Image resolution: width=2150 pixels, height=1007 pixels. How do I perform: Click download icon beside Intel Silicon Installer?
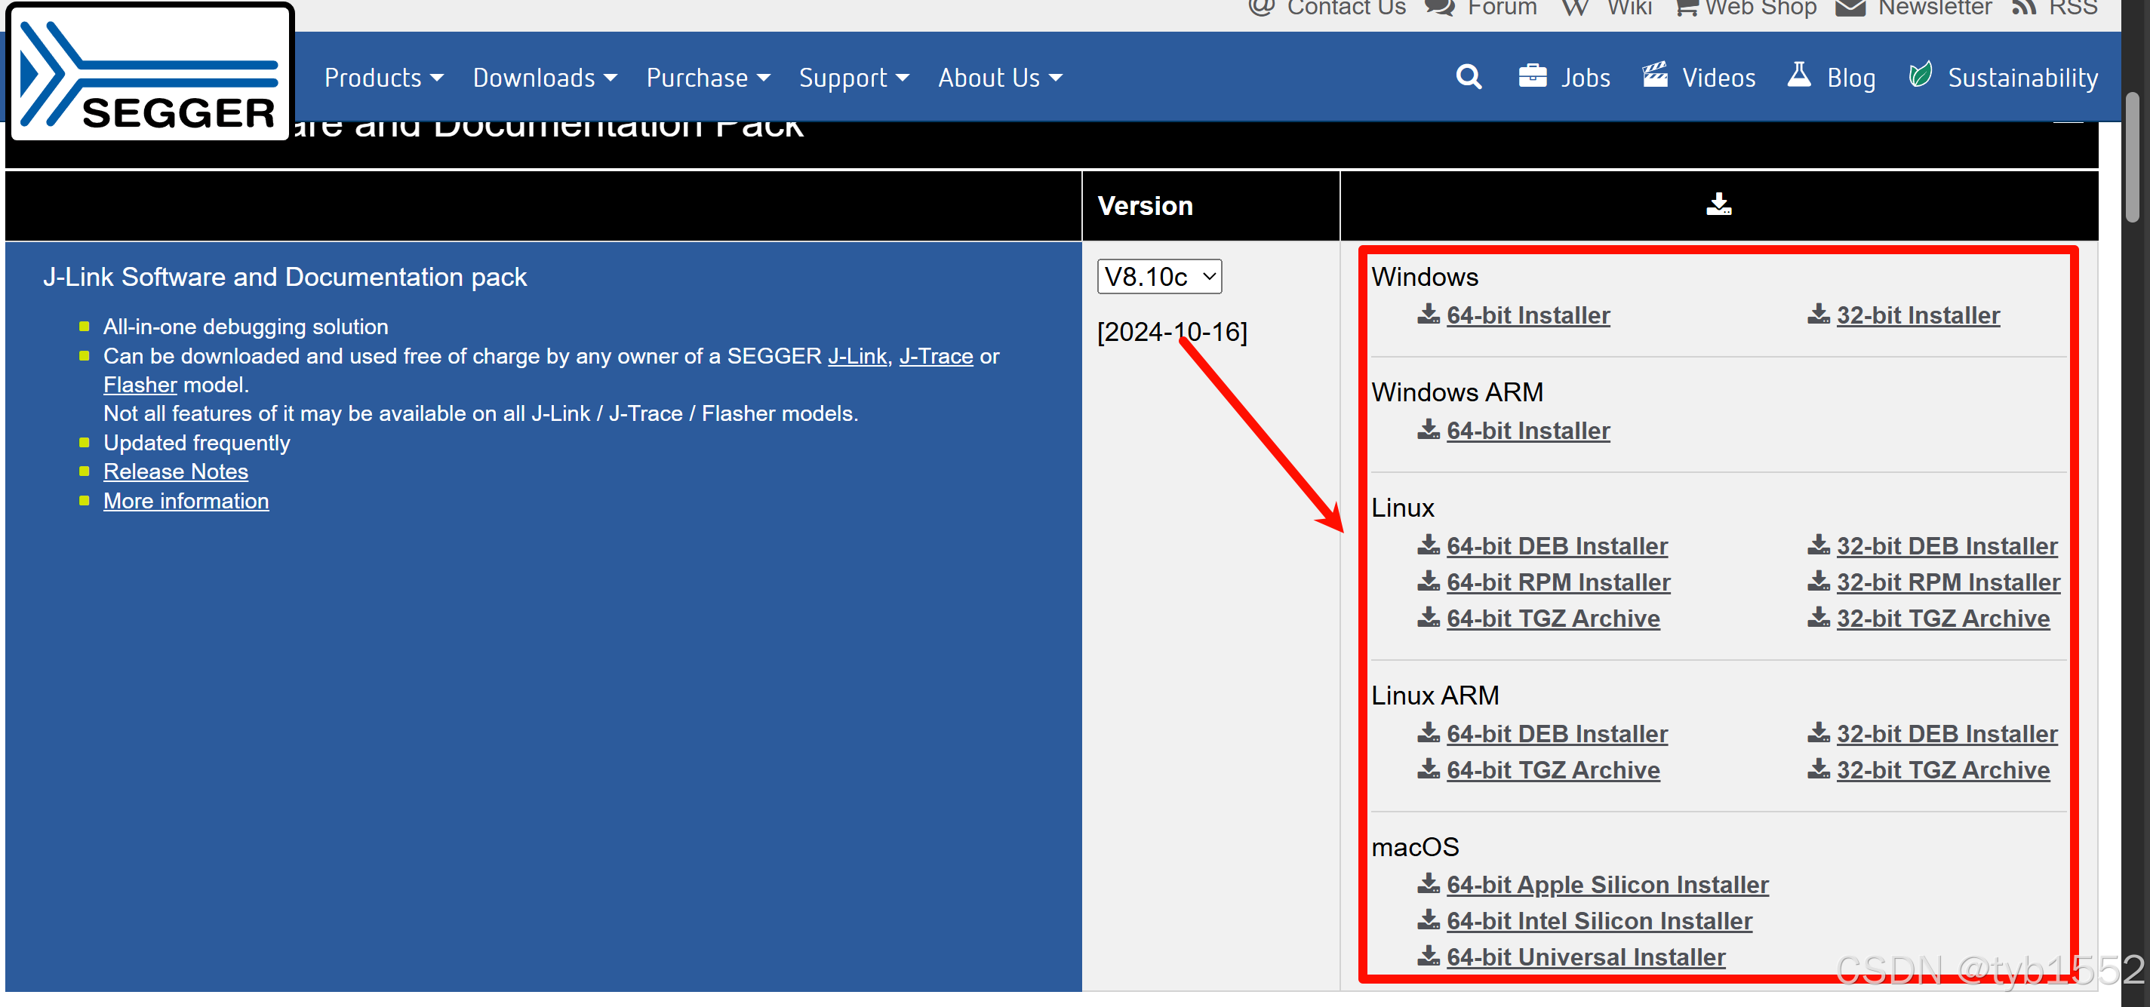tap(1428, 920)
